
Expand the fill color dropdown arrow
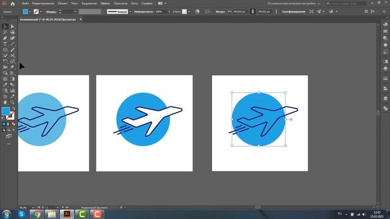point(30,12)
